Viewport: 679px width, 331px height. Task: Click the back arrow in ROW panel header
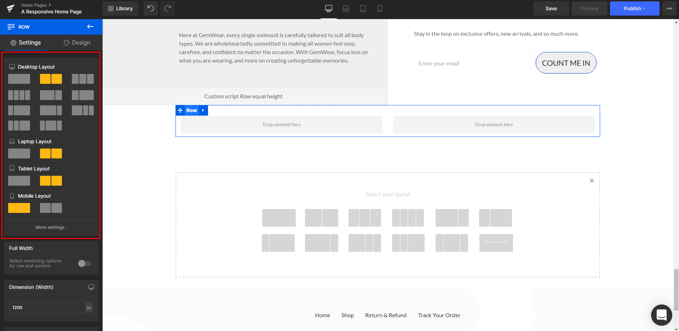coord(90,27)
